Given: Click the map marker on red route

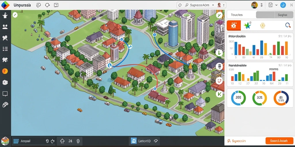Looking at the screenshot, I should (155, 88).
